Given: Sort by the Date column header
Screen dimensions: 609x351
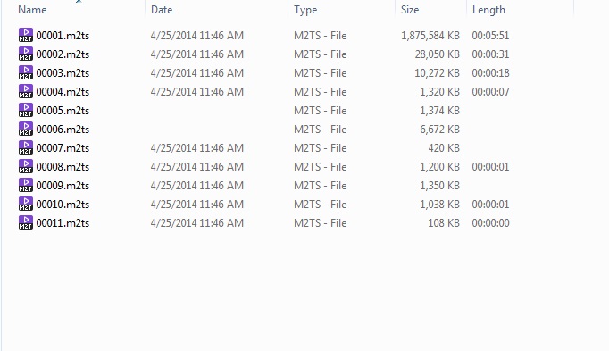Looking at the screenshot, I should (x=162, y=10).
